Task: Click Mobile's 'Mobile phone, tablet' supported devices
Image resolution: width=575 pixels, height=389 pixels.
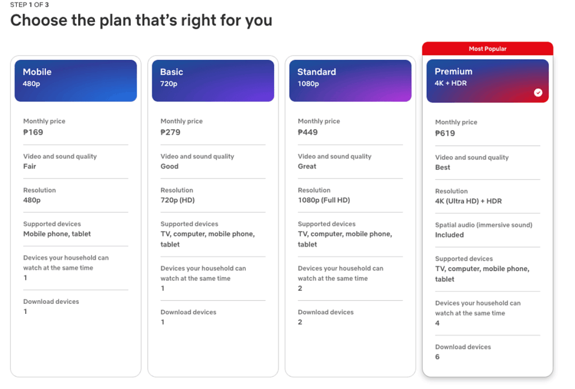Action: pyautogui.click(x=57, y=234)
